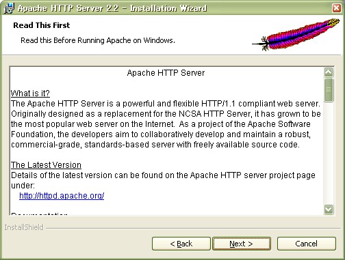
Task: Click the line starting 'commercial-grade, standards-based'
Action: pyautogui.click(x=155, y=145)
